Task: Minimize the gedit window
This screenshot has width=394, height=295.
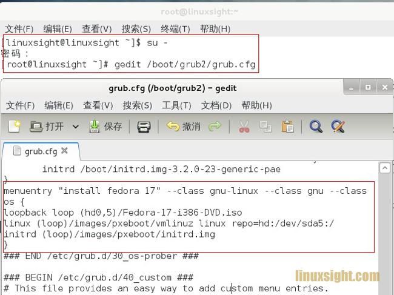Action: (351, 87)
